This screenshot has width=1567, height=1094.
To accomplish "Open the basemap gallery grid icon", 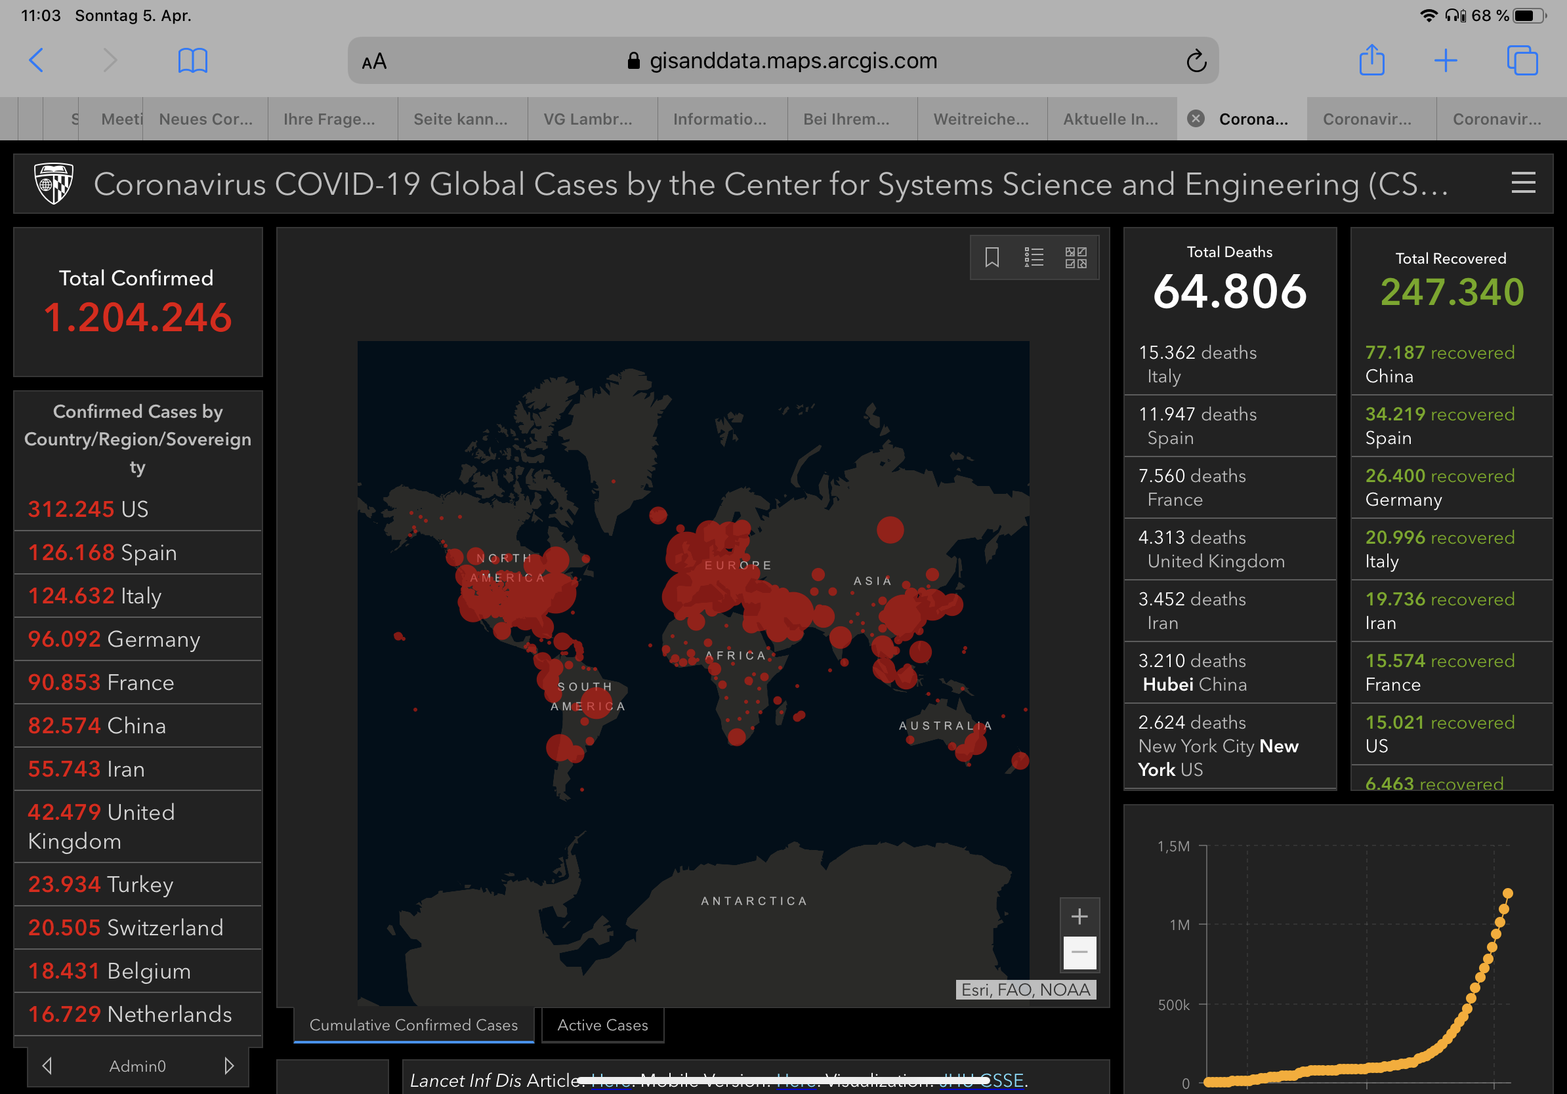I will (1076, 257).
